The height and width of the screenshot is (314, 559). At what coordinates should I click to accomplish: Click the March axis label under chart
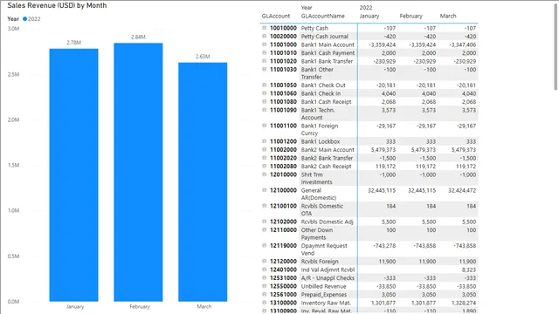click(204, 306)
